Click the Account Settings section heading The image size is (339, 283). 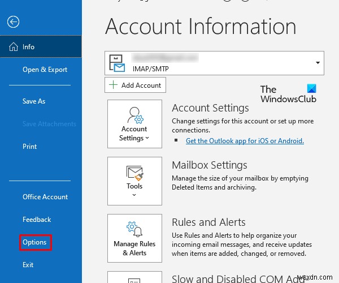210,108
